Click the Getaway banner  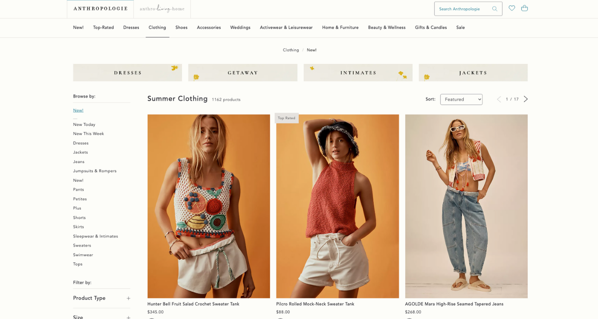pos(243,73)
